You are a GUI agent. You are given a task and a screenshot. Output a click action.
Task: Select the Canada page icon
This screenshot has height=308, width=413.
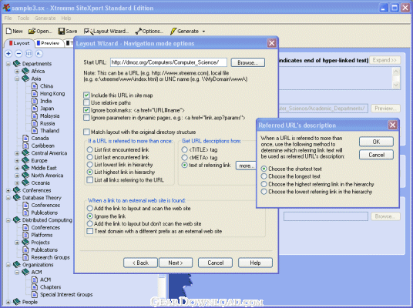[25, 138]
